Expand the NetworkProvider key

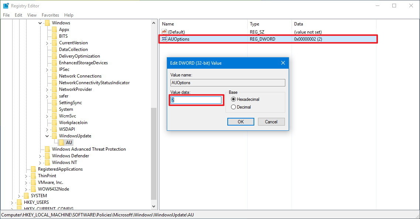coord(47,89)
